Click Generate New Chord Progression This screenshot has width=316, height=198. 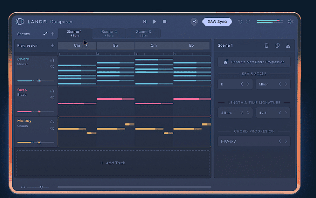254,62
